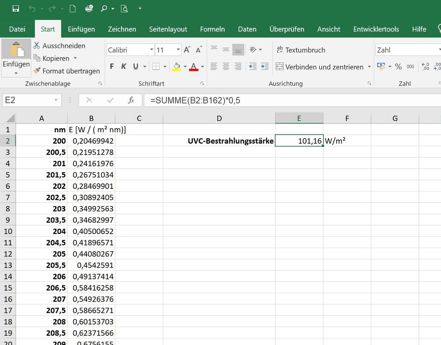Image resolution: width=441 pixels, height=345 pixels.
Task: Increase font size with large A icon
Action: click(x=187, y=50)
